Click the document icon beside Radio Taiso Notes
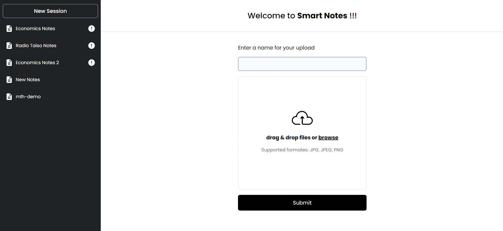Image resolution: width=503 pixels, height=231 pixels. pyautogui.click(x=9, y=46)
